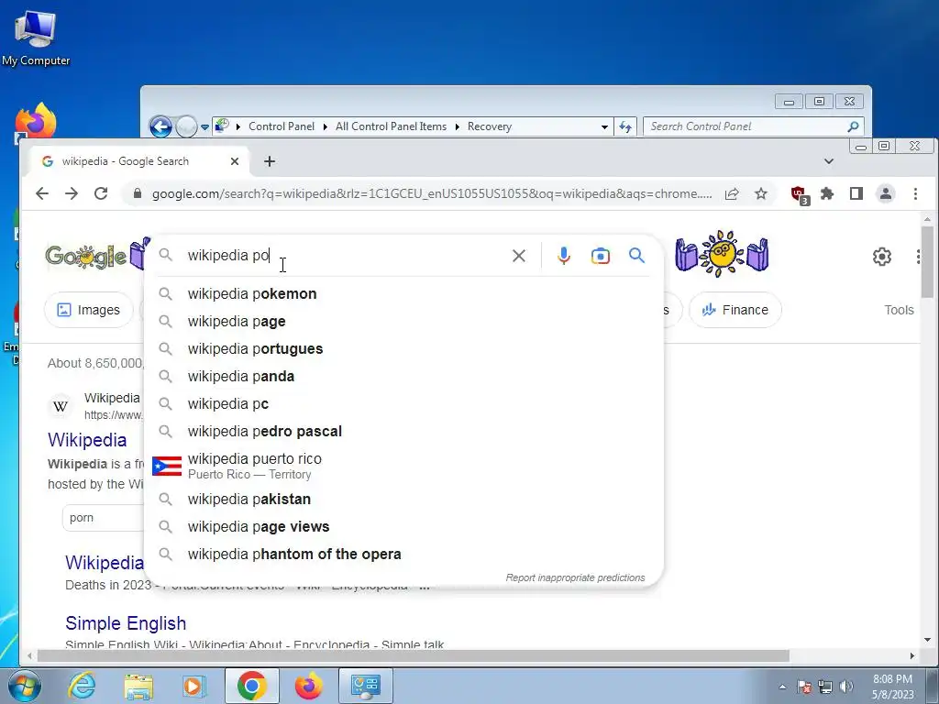
Task: Choose suggestion wikipedia page
Action: coord(404,322)
